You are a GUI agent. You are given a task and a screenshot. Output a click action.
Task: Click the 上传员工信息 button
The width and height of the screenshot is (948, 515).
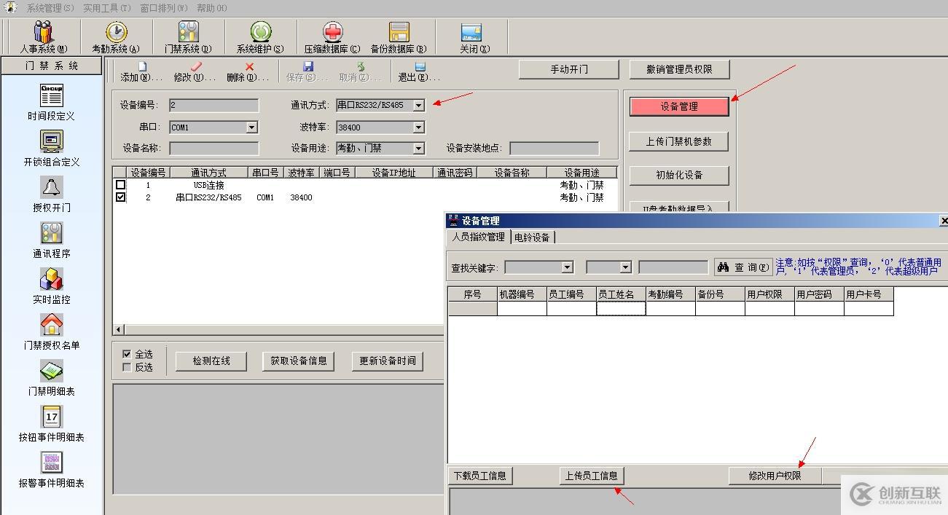tap(591, 476)
